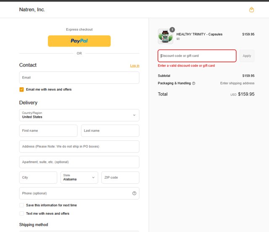The image size is (269, 232).
Task: Click the Enter shipping address text
Action: point(237,83)
